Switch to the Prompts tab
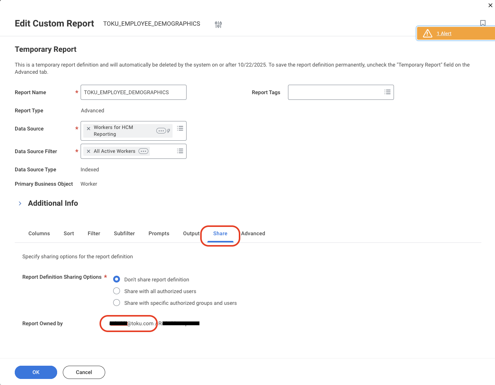Image resolution: width=495 pixels, height=385 pixels. [x=159, y=233]
